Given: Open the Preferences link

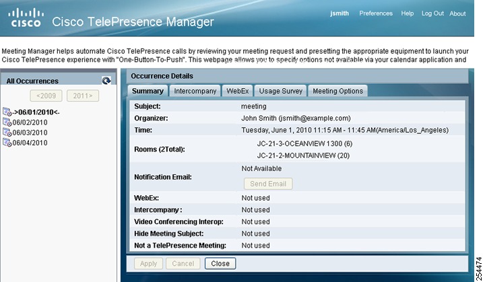Looking at the screenshot, I should pos(376,13).
